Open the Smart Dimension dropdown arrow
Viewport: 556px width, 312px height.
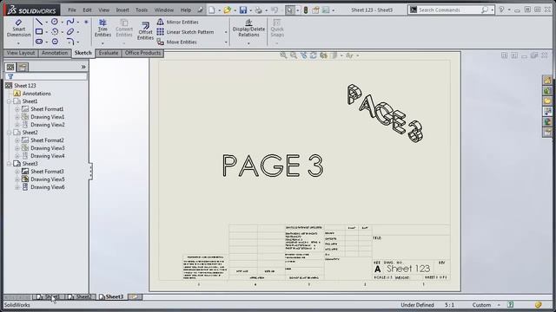[x=18, y=43]
